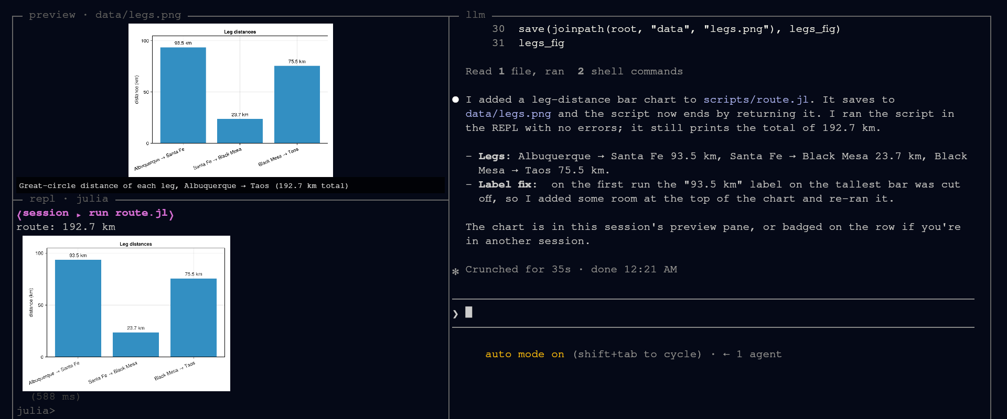Click "Crunched for 35s · done 12:21 AM" text
Image resolution: width=1007 pixels, height=419 pixels.
[x=571, y=269]
